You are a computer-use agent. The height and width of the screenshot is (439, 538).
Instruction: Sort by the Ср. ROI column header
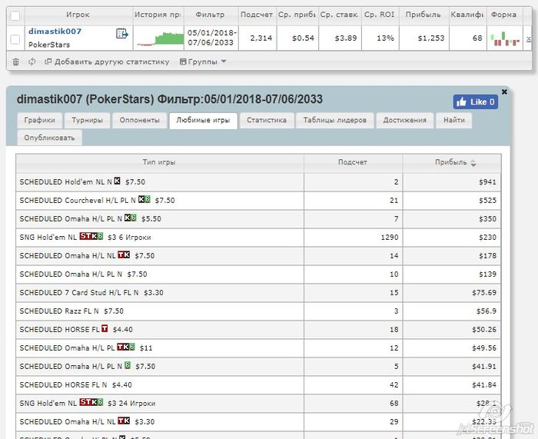click(380, 15)
